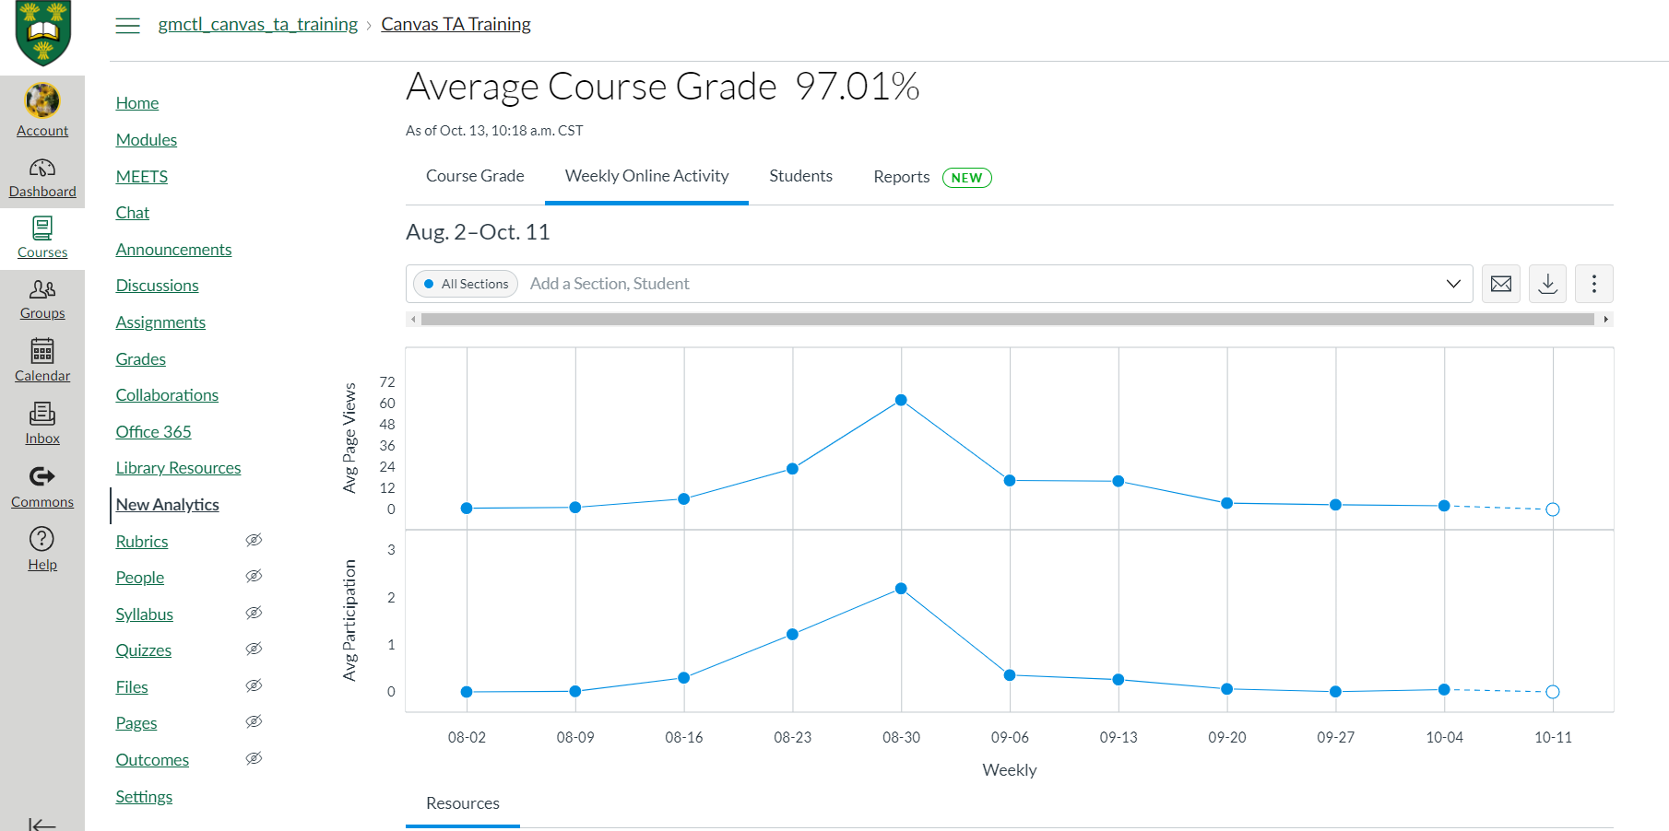Toggle visibility of the Rubrics page
Viewport: 1669px width, 831px height.
[254, 539]
